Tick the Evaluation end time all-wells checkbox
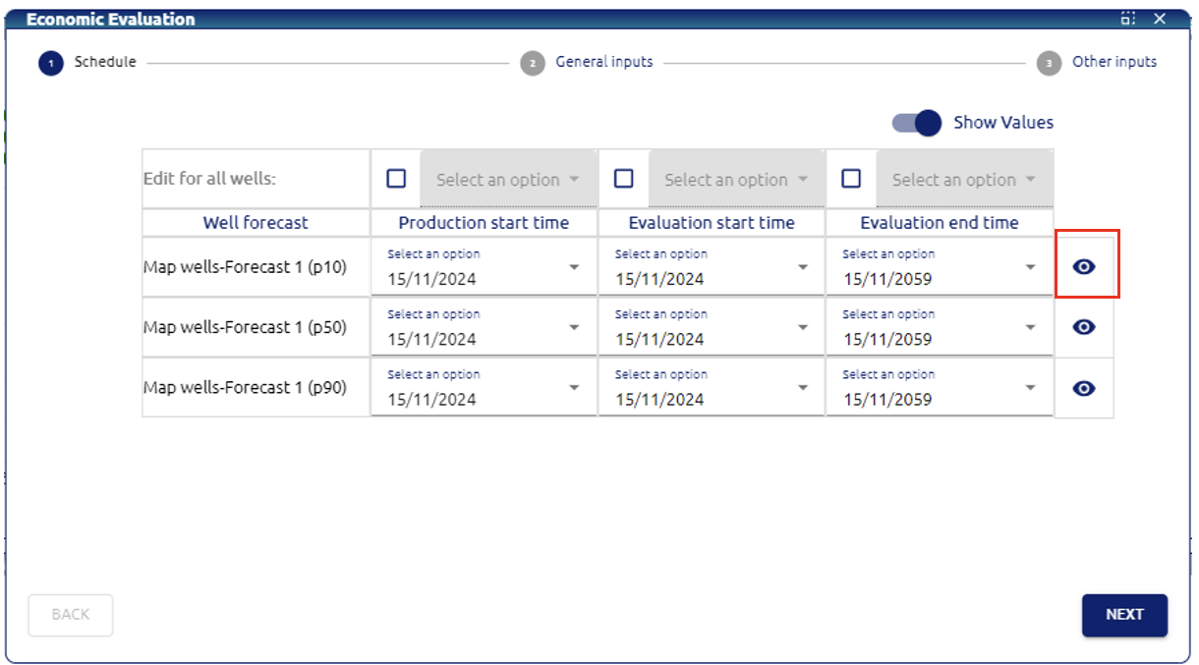Viewport: 1199px width, 665px height. [851, 179]
